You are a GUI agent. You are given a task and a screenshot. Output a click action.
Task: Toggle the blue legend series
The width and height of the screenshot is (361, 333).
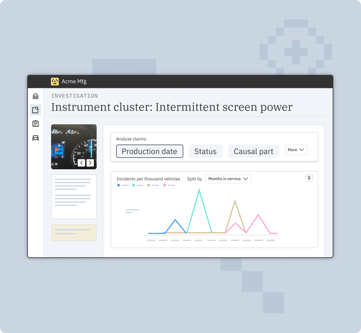pyautogui.click(x=123, y=185)
